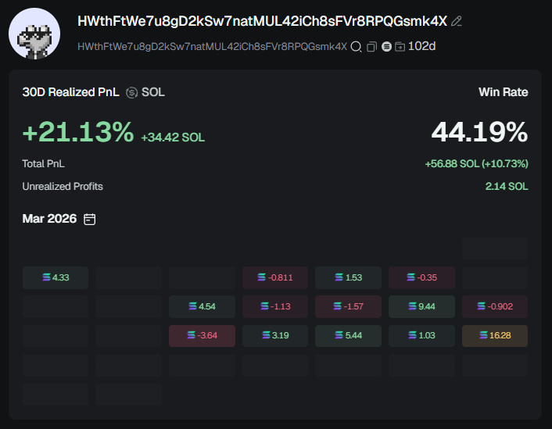
Task: Select the highlighted 16.28 calendar day cell
Action: tap(495, 336)
